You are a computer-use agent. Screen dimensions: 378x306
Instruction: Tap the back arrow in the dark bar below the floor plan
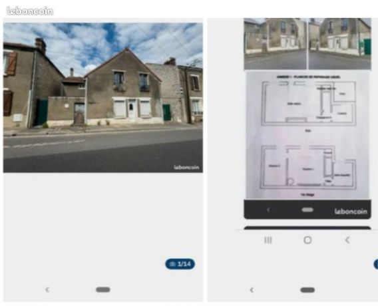(268, 210)
